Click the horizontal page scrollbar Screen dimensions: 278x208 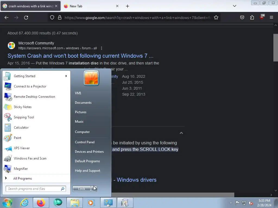(x=173, y=195)
